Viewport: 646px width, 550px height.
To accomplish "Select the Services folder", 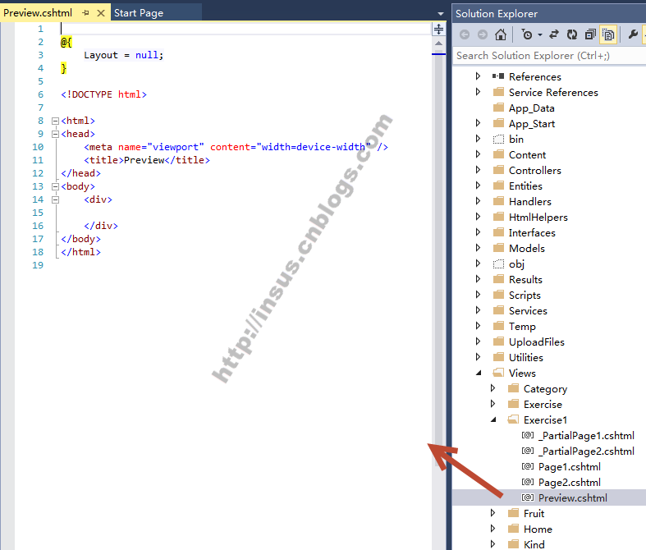I will [528, 311].
